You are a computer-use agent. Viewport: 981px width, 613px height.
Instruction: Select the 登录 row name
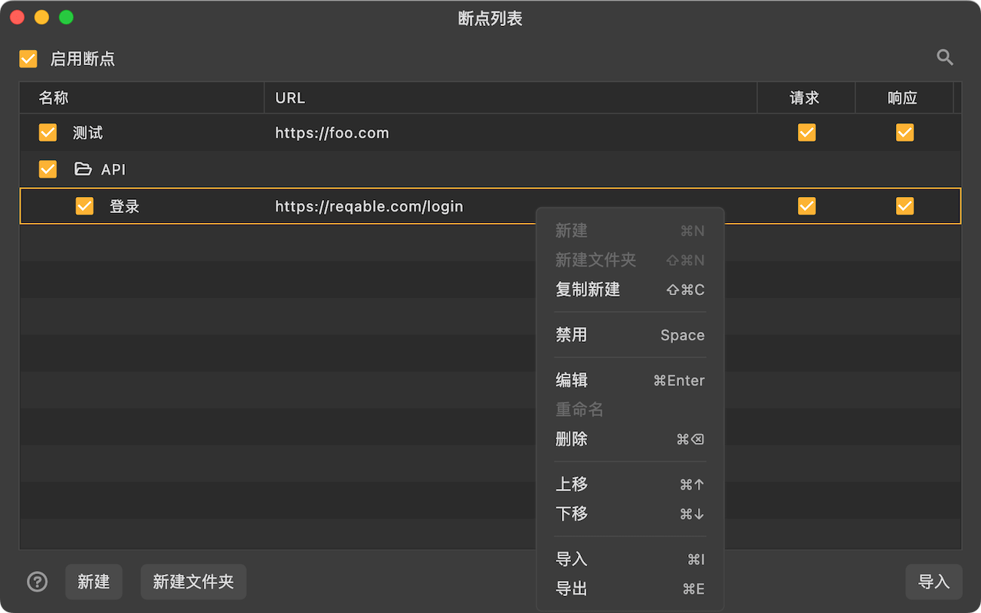124,207
